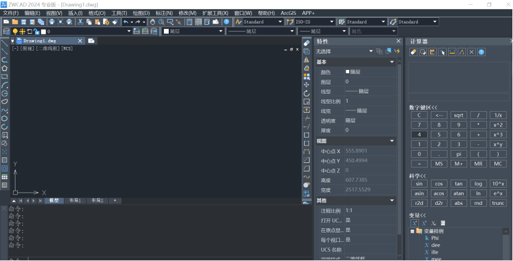
Task: Select the Arc draw tool
Action: click(x=4, y=85)
